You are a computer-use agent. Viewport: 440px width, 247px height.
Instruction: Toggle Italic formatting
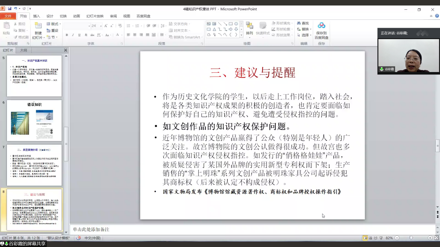pyautogui.click(x=73, y=35)
